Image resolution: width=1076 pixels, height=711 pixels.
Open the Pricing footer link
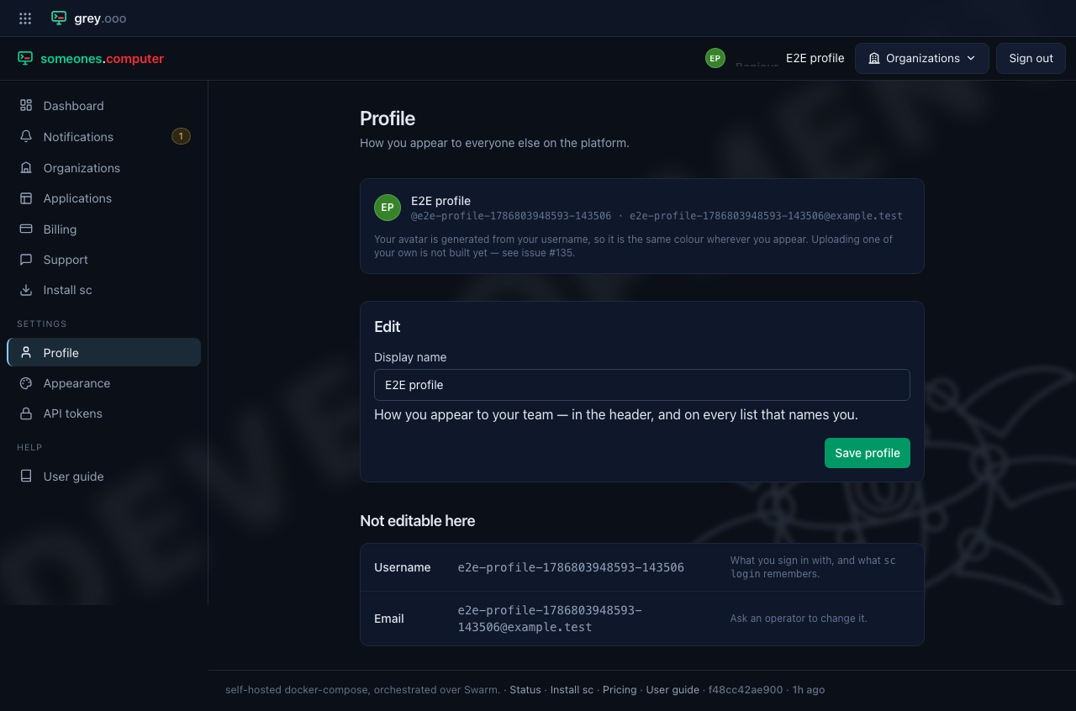620,690
